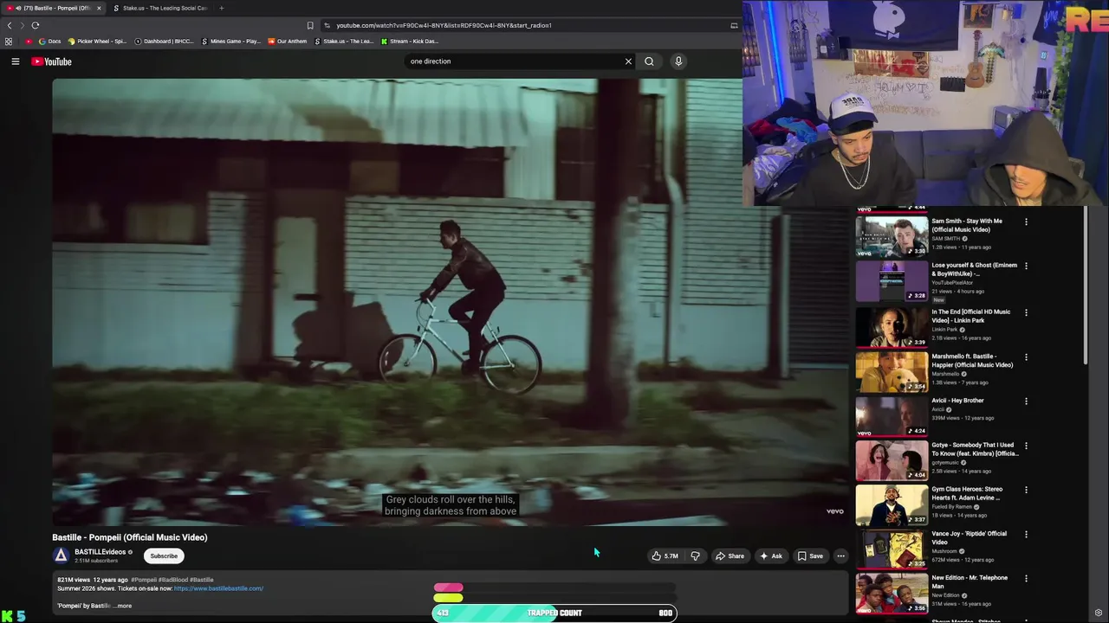Image resolution: width=1109 pixels, height=623 pixels.
Task: Like the video with thumbs up
Action: click(x=665, y=556)
